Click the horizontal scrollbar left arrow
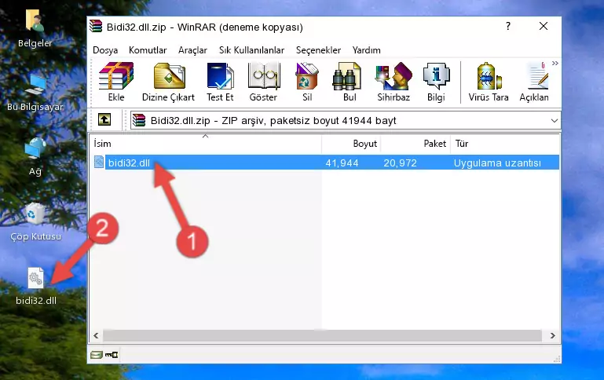 pyautogui.click(x=97, y=335)
